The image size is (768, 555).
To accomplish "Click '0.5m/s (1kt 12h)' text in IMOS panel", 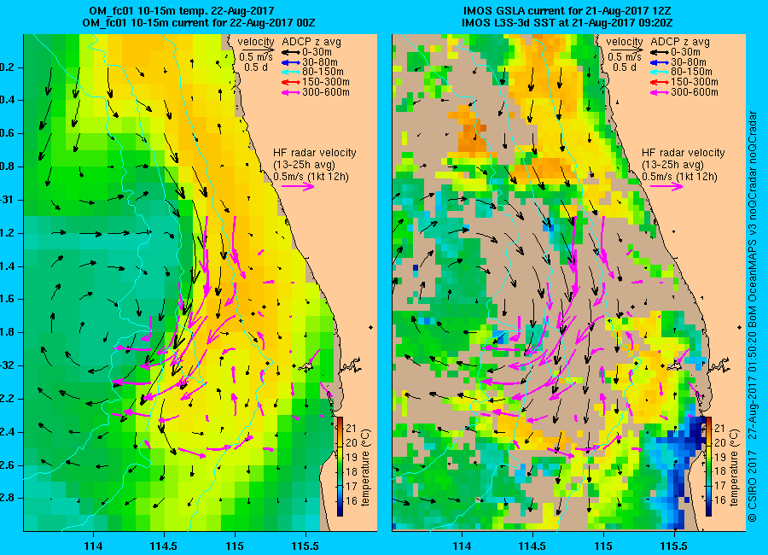I will coord(679,177).
